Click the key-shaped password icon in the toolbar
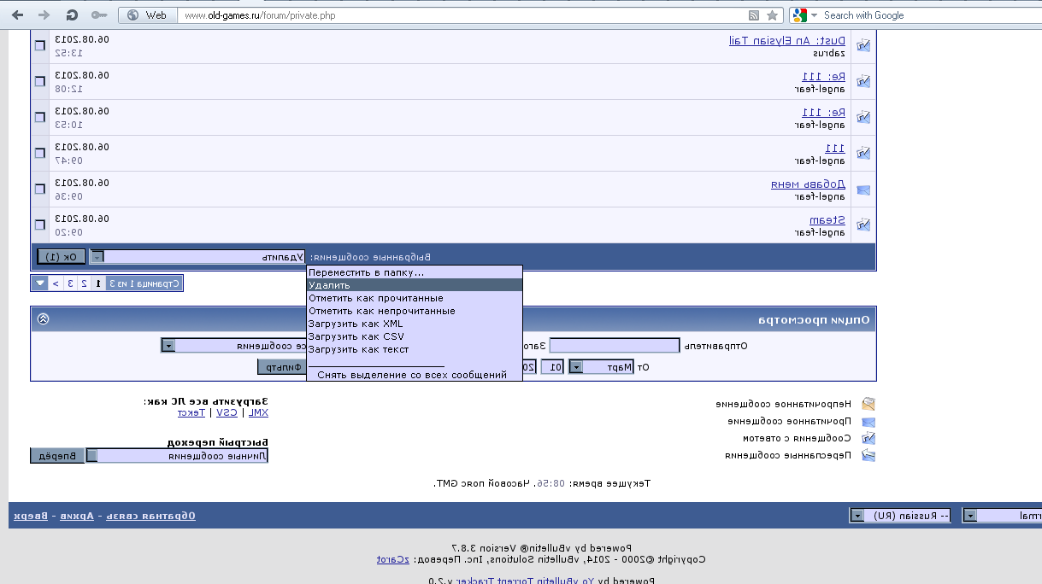1042x584 pixels. pos(99,15)
